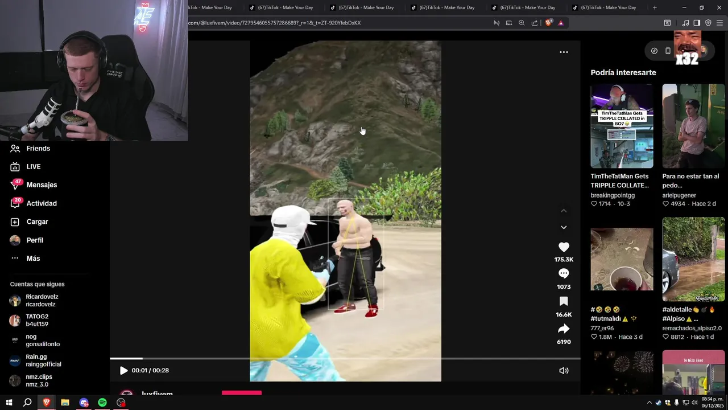The height and width of the screenshot is (410, 728).
Task: Open the media control music note icon
Action: (685, 23)
